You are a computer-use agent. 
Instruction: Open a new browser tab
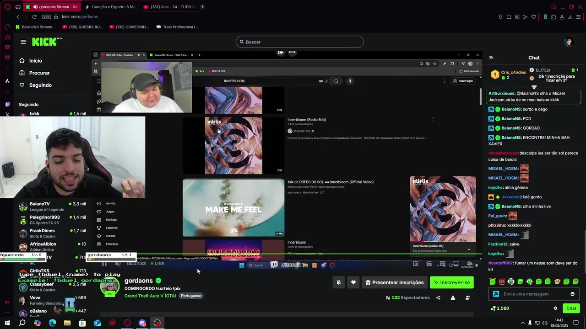pyautogui.click(x=202, y=7)
